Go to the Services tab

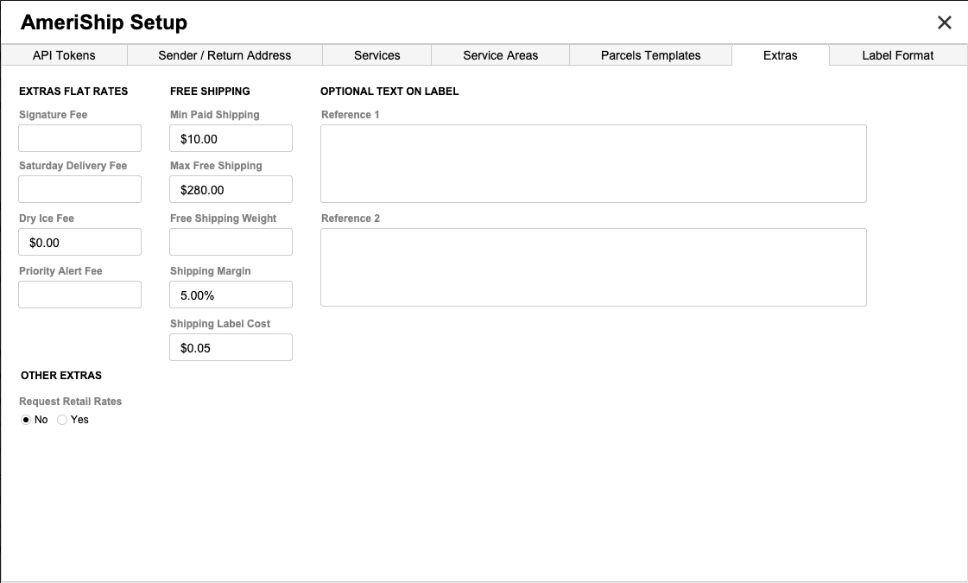click(377, 55)
